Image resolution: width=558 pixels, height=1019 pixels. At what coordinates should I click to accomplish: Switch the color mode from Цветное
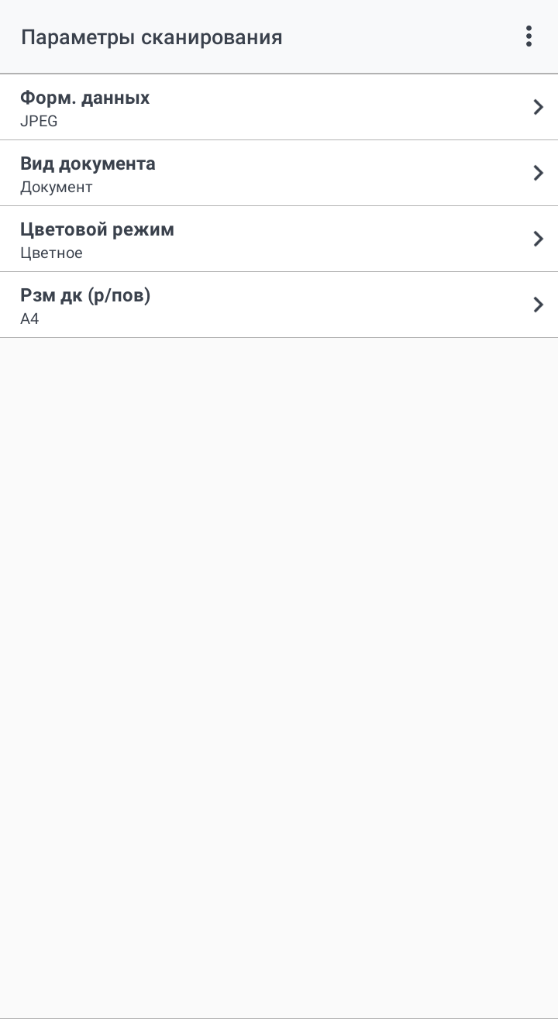[279, 239]
